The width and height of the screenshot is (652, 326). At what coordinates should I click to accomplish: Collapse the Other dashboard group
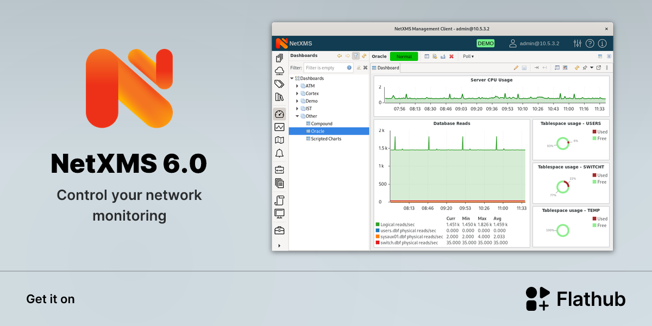pyautogui.click(x=297, y=116)
